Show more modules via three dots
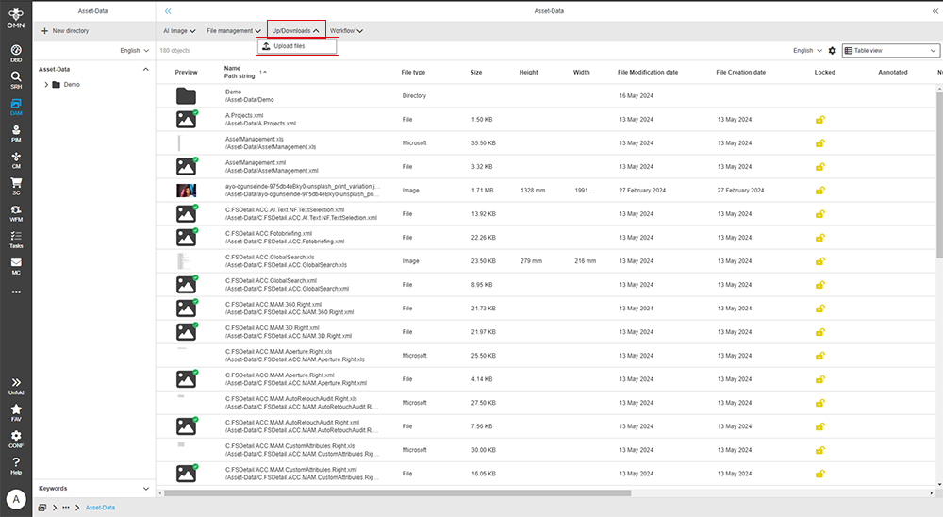943x517 pixels. pyautogui.click(x=16, y=292)
